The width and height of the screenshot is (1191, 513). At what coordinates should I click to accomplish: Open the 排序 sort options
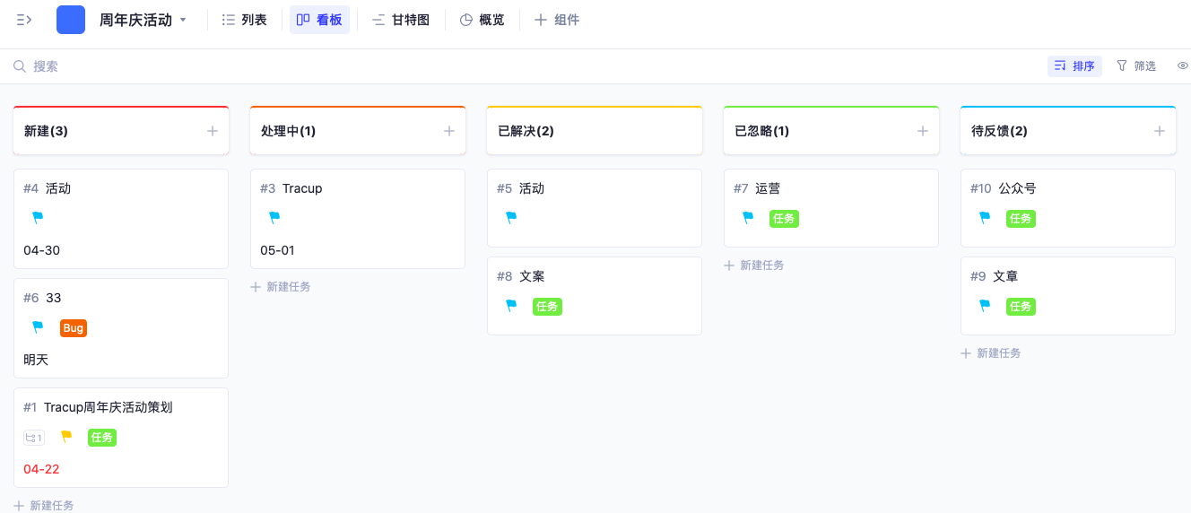pyautogui.click(x=1074, y=66)
